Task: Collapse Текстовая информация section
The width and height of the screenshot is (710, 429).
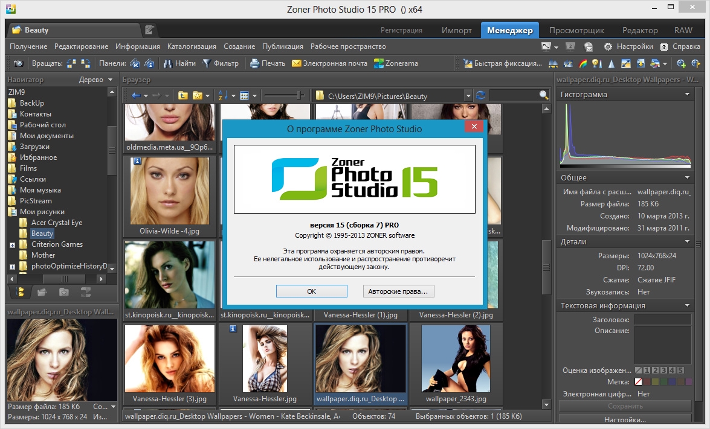Action: click(687, 305)
